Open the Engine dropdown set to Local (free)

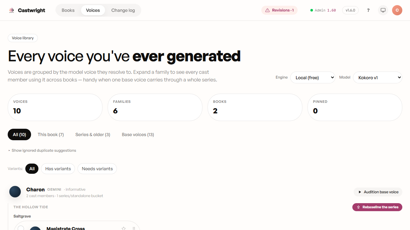(x=313, y=77)
